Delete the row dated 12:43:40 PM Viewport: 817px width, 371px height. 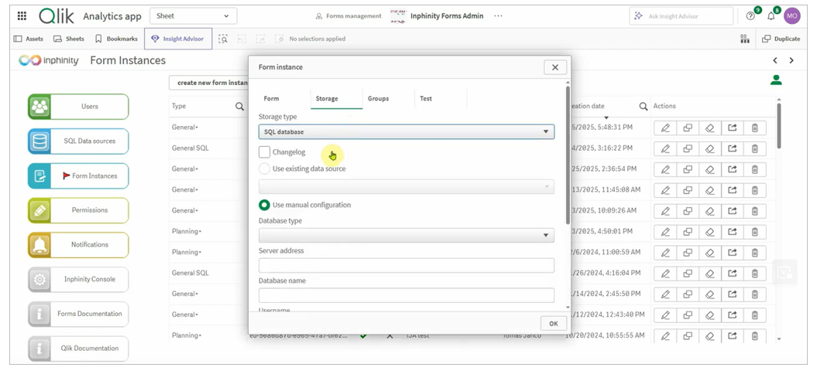tap(754, 315)
